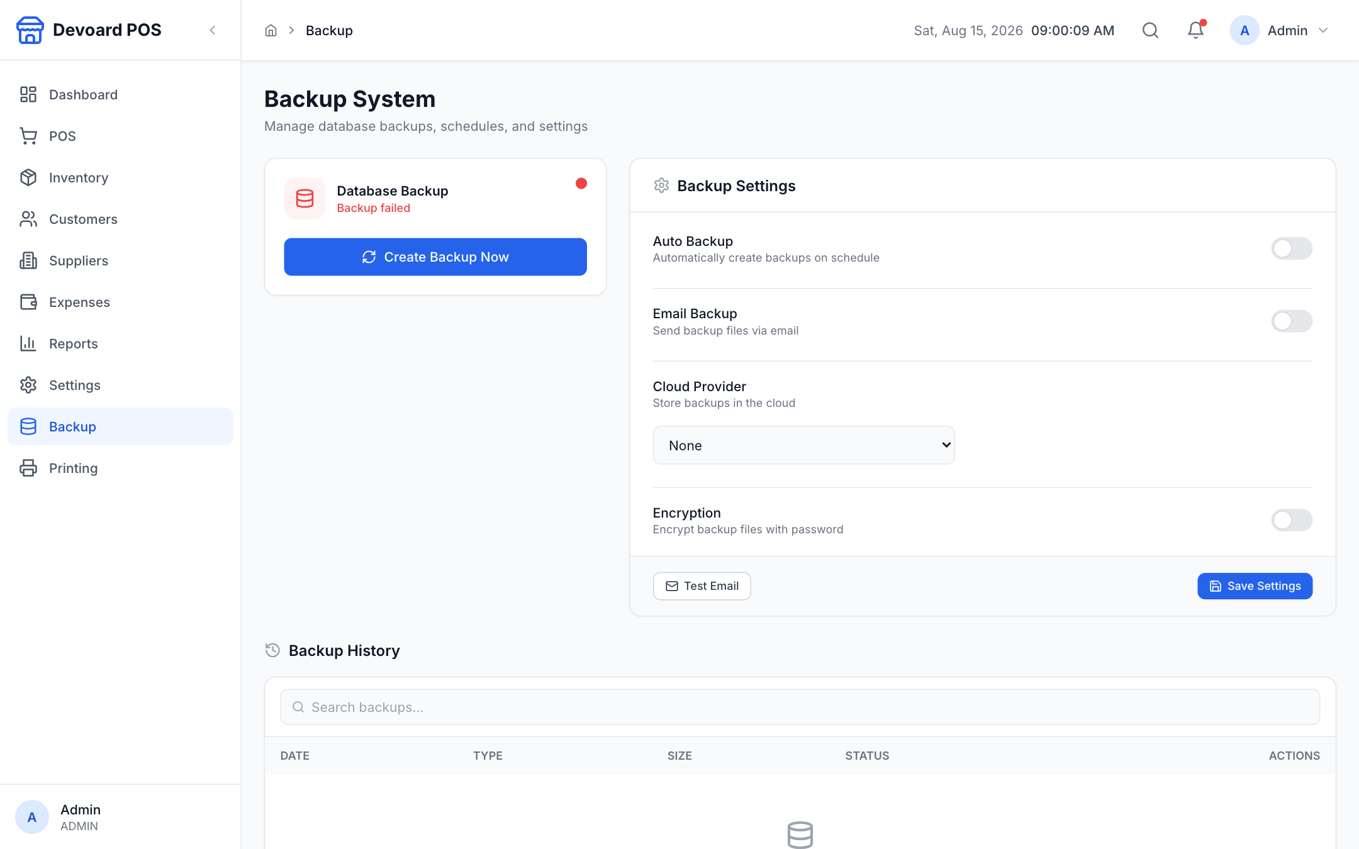Click the Save Settings button
This screenshot has width=1359, height=849.
pos(1255,586)
